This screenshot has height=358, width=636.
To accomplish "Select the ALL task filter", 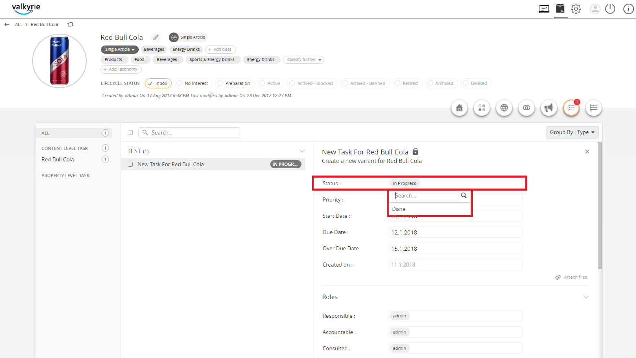I will click(x=74, y=133).
